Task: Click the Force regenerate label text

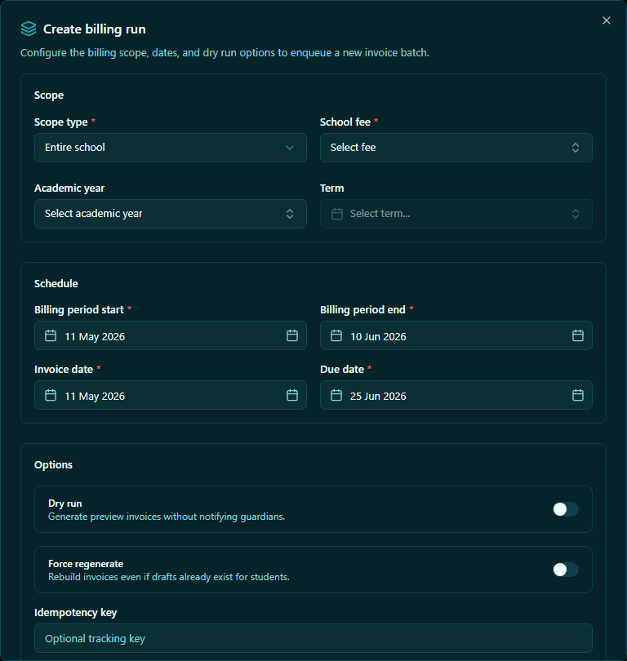Action: click(86, 564)
